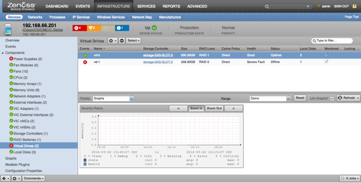Click the Zenoss Service Dynamics logo
This screenshot has height=183, width=361.
click(21, 6)
